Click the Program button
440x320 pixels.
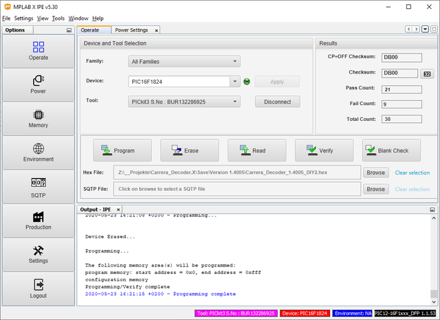[122, 150]
